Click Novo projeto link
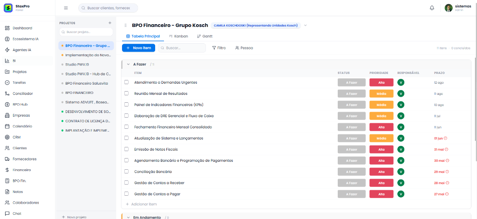 (x=74, y=217)
